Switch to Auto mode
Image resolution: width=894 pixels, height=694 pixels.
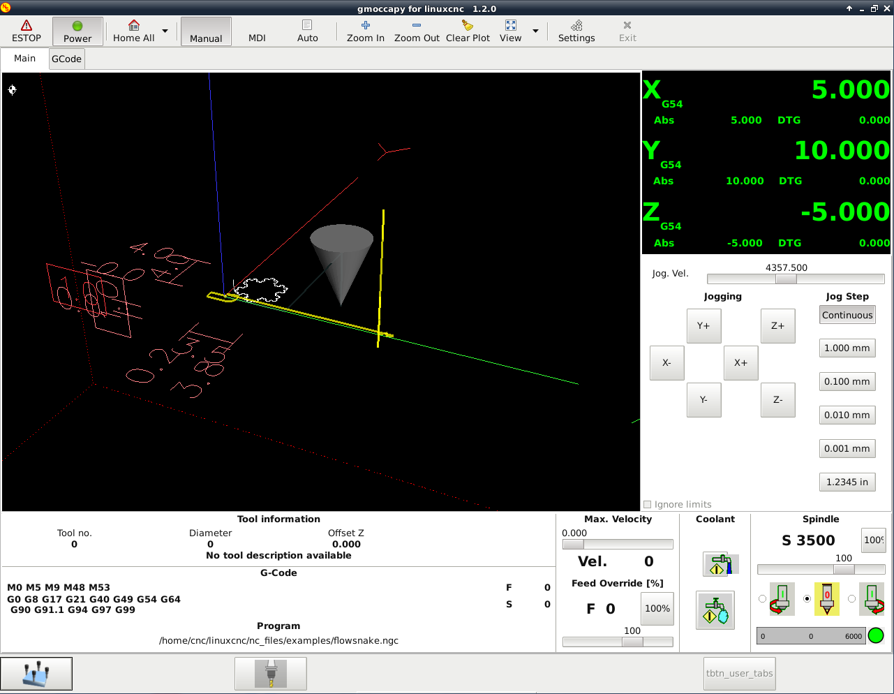tap(307, 31)
